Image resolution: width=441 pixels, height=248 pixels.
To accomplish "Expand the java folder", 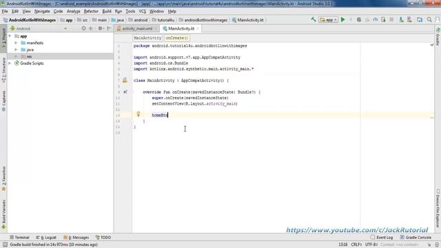I will 16,50.
